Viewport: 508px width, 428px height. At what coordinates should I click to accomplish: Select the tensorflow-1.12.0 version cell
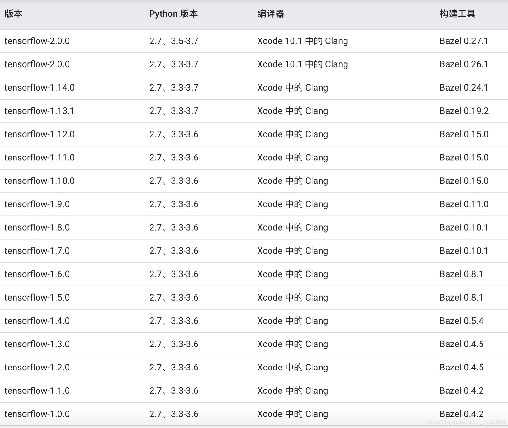(39, 134)
